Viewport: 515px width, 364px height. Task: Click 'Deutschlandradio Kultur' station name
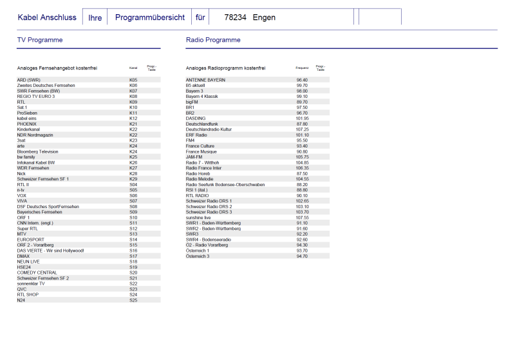(x=209, y=129)
